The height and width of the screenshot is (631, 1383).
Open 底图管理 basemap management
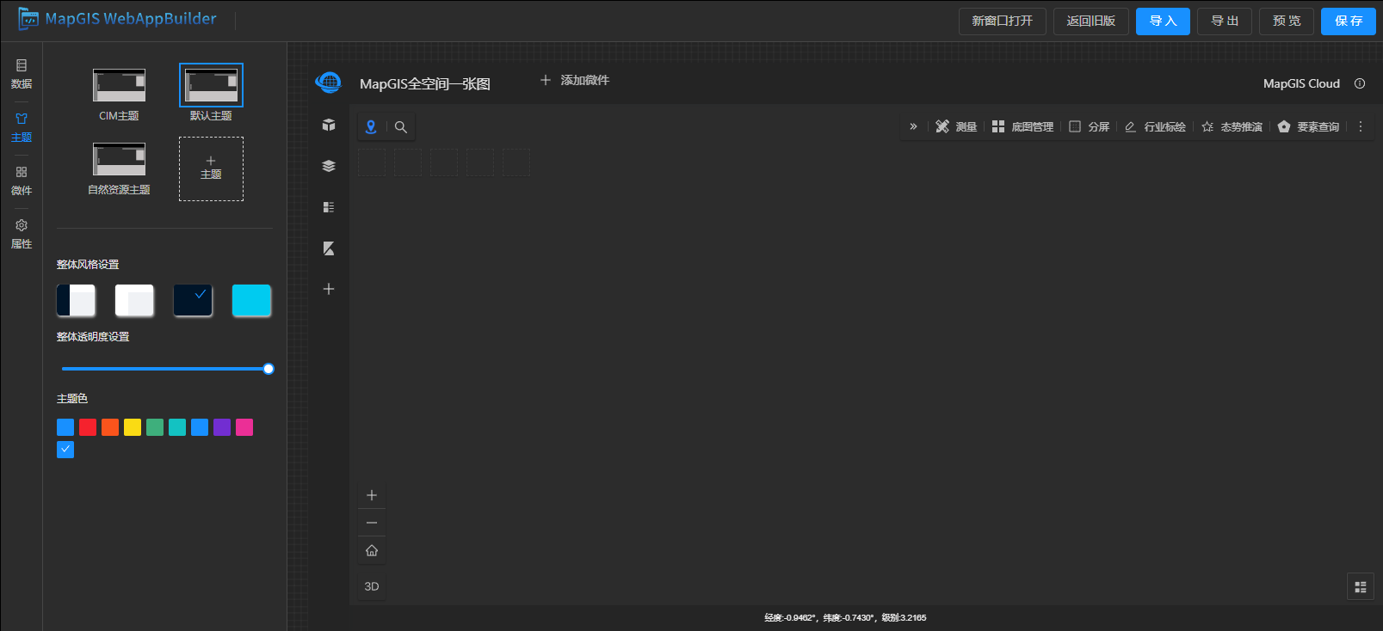1022,126
